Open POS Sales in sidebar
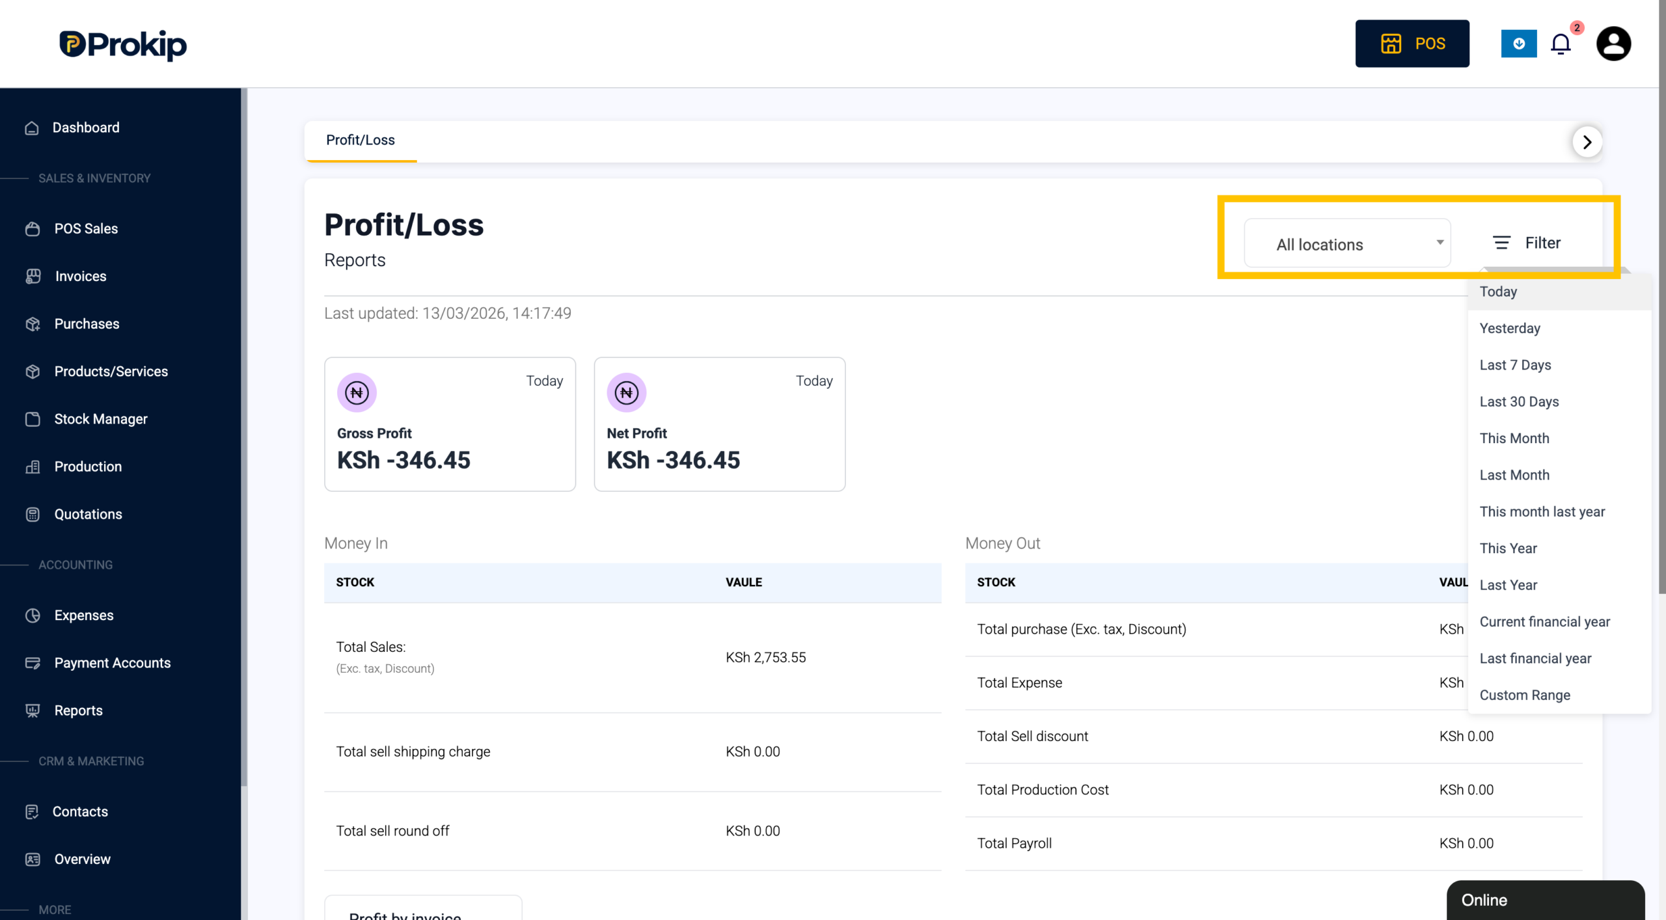1666x920 pixels. [x=86, y=229]
